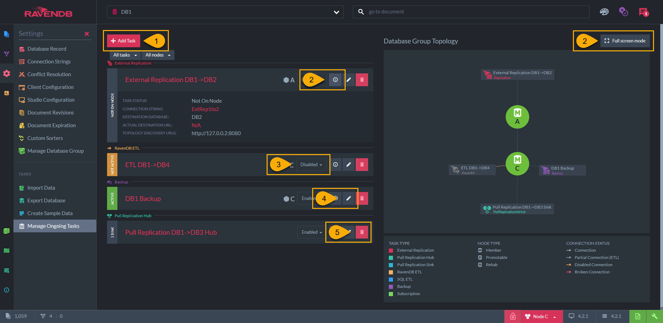663x323 pixels.
Task: Click indexes count 4 in footer
Action: (47, 316)
